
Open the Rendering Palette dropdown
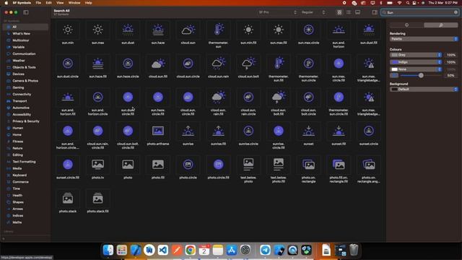pos(424,39)
